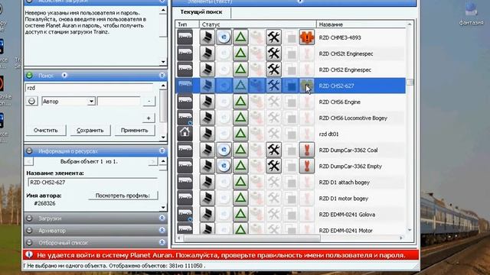Collapse the Поиск panel with its chevron
Viewport: 490px width, 275px height.
tap(162, 76)
